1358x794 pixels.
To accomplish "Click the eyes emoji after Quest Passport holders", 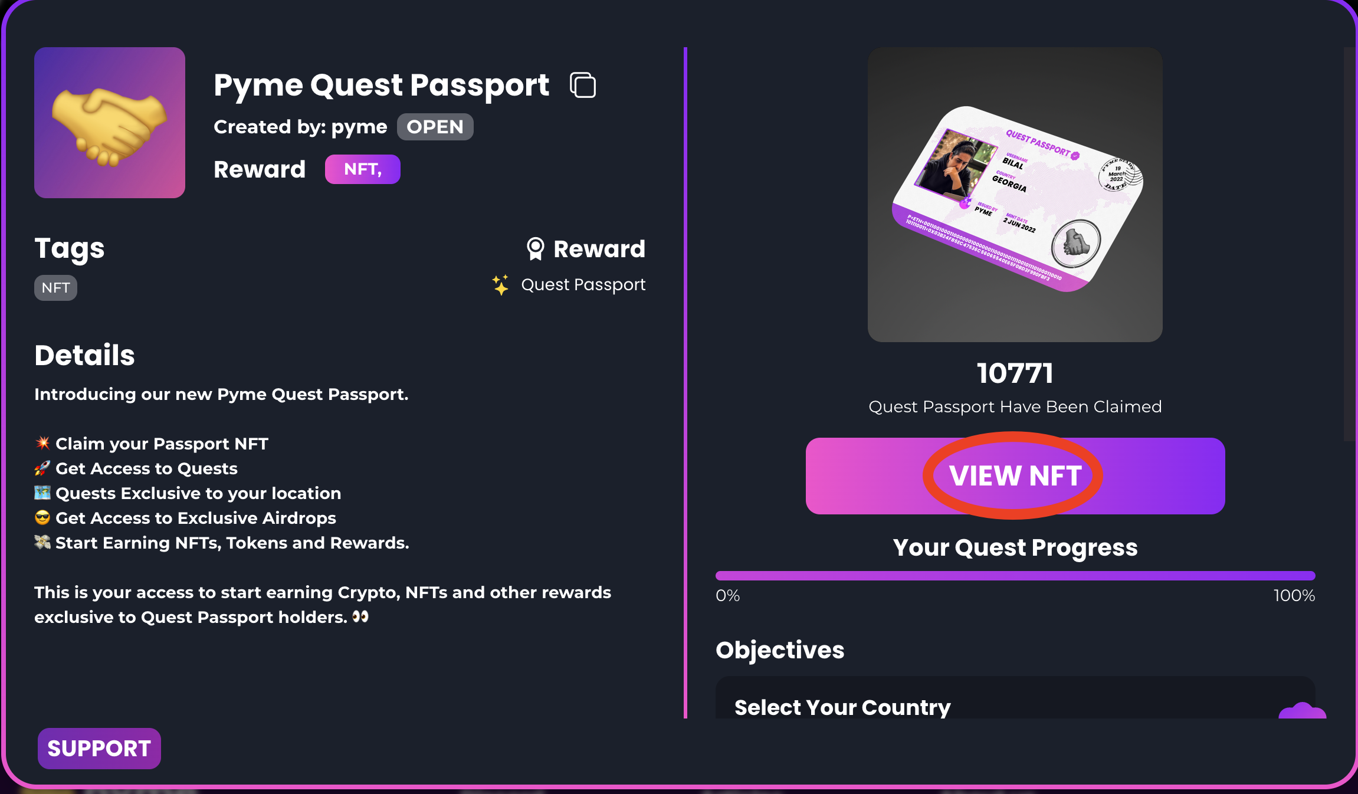I will [x=360, y=617].
